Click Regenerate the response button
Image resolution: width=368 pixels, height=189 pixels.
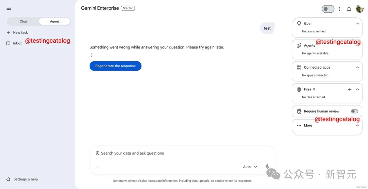point(116,66)
